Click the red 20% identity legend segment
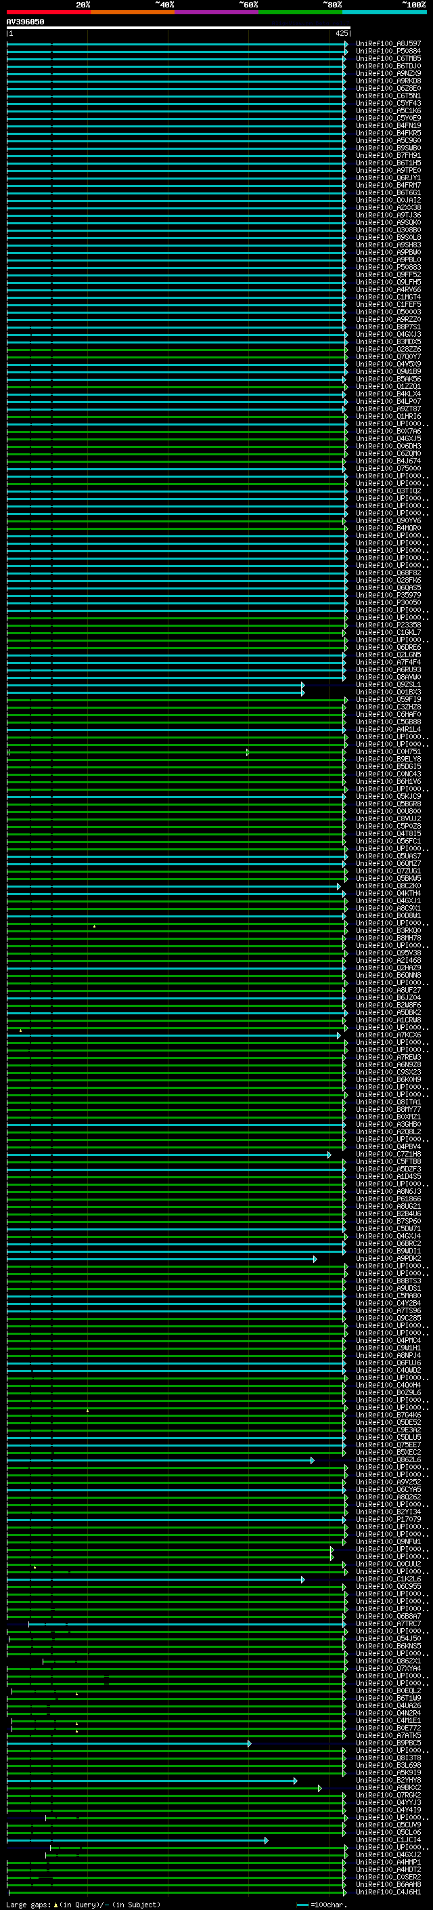 click(49, 12)
